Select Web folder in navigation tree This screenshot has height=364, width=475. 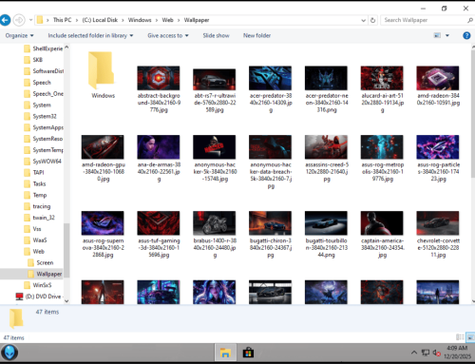pos(34,252)
